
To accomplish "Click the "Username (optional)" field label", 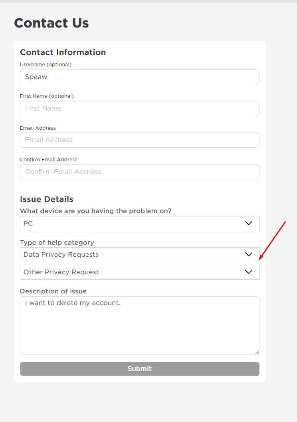I will [x=46, y=64].
